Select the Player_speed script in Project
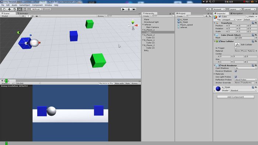 (186, 25)
